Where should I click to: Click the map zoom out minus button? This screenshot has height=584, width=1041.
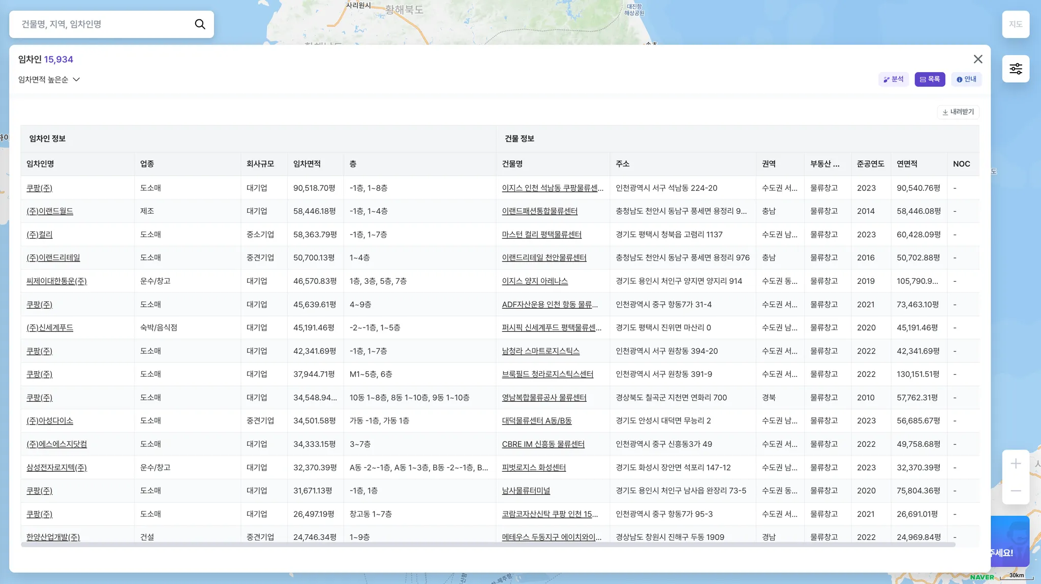pyautogui.click(x=1016, y=491)
